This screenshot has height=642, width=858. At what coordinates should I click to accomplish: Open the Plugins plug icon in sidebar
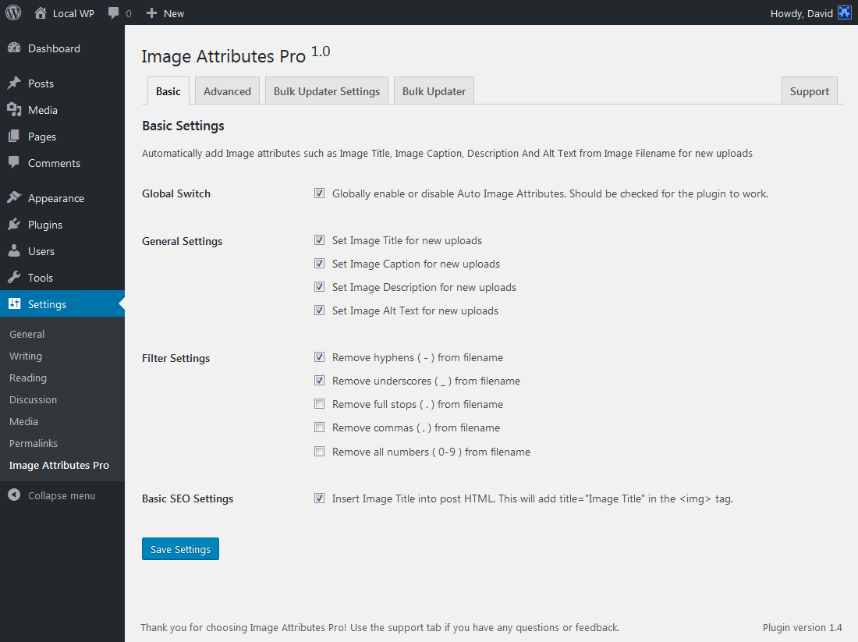pyautogui.click(x=14, y=225)
